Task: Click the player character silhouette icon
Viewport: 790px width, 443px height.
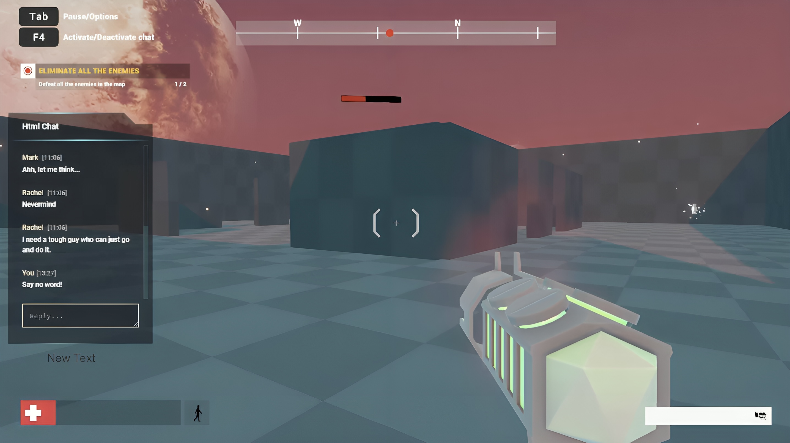Action: point(198,413)
